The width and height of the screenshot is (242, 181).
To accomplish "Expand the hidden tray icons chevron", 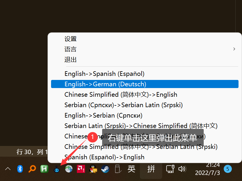I will pos(8,169).
